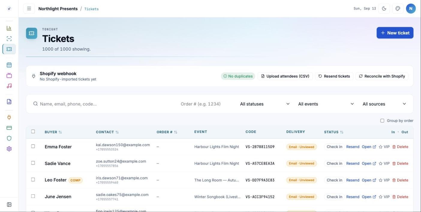Toggle dark mode moon icon

pos(384,9)
